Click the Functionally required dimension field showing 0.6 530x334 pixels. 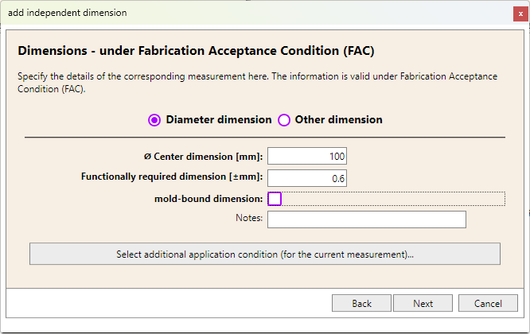[307, 178]
